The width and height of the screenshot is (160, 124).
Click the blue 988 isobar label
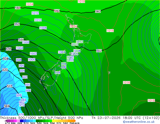tap(28, 90)
